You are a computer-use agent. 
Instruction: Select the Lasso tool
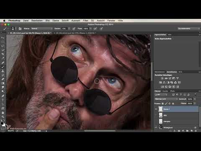click(x=3, y=46)
